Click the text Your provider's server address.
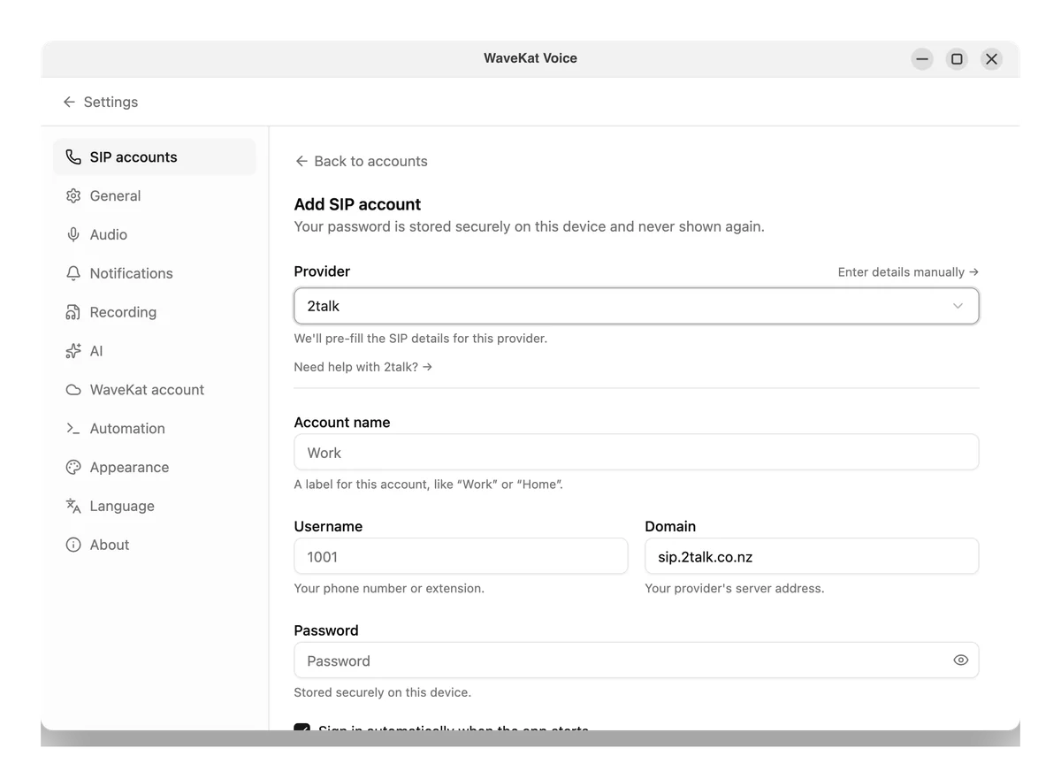The width and height of the screenshot is (1061, 771). click(x=735, y=589)
